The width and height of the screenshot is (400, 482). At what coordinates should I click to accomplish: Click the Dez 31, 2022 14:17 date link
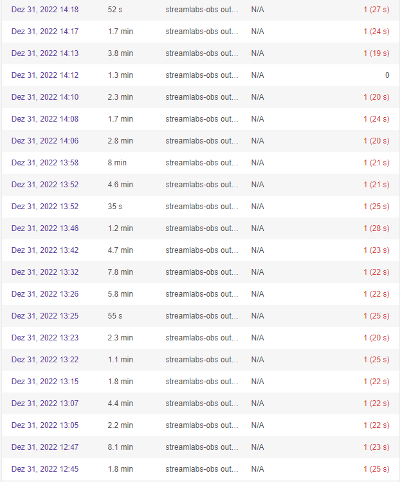click(x=45, y=32)
